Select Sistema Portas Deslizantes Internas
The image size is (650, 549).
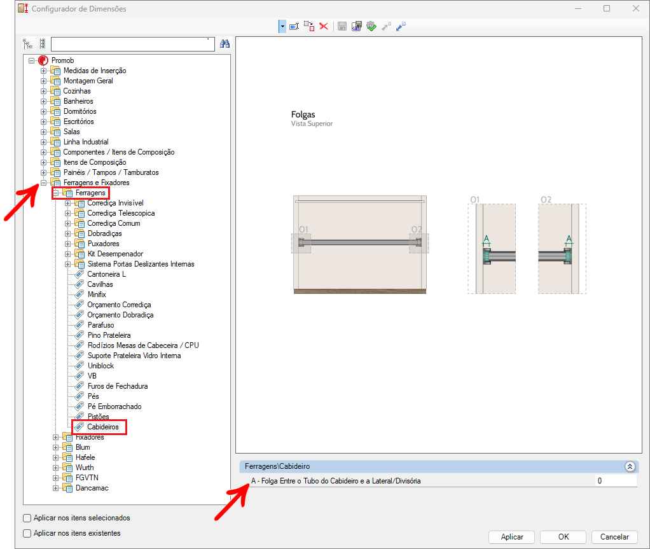point(141,264)
